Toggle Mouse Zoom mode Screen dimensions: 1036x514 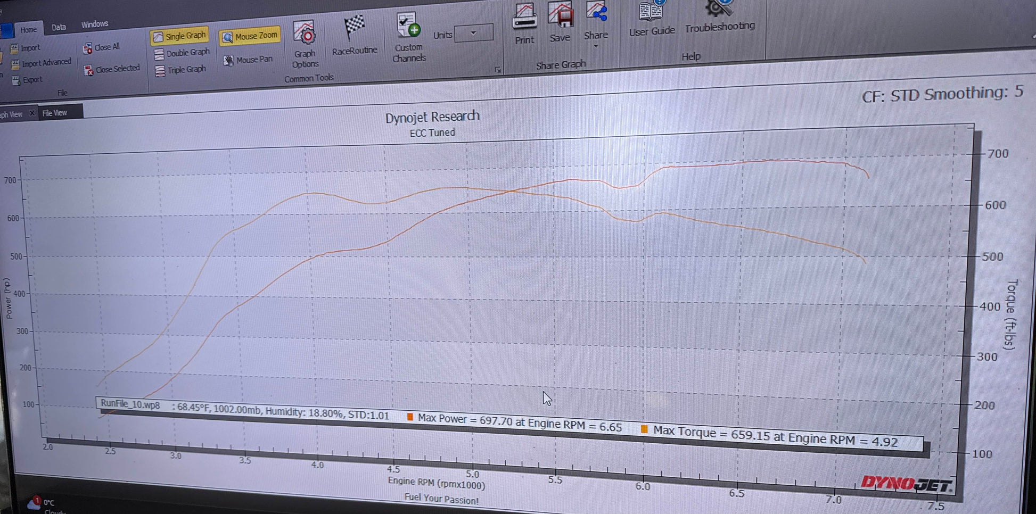[x=250, y=36]
